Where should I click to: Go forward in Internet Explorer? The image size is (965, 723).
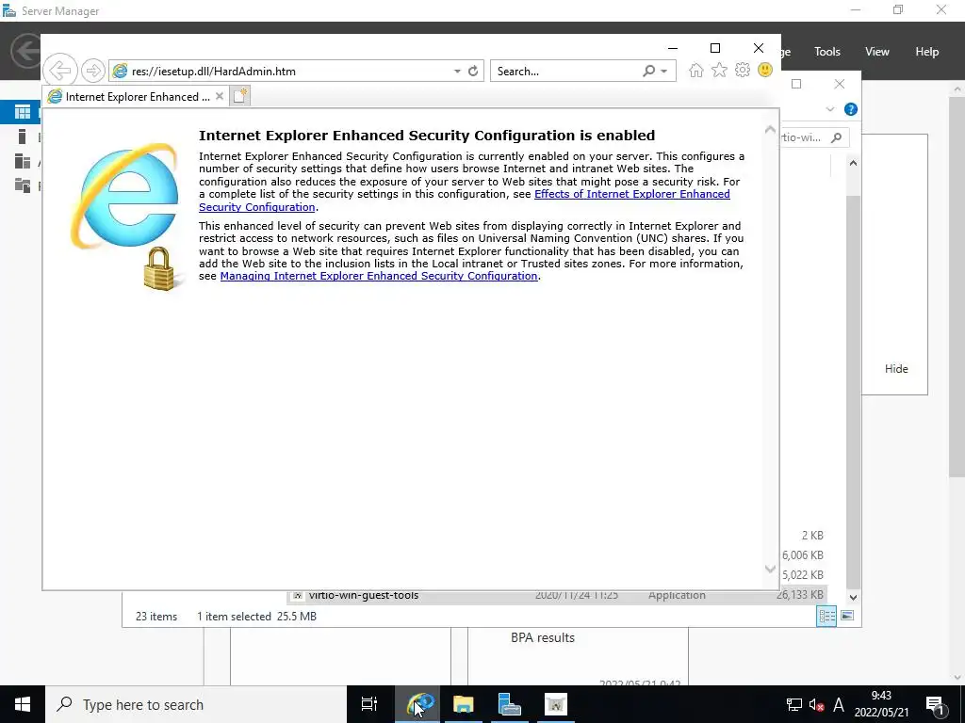tap(93, 72)
